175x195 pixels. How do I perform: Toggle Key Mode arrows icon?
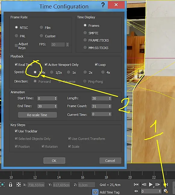[x=136, y=191]
